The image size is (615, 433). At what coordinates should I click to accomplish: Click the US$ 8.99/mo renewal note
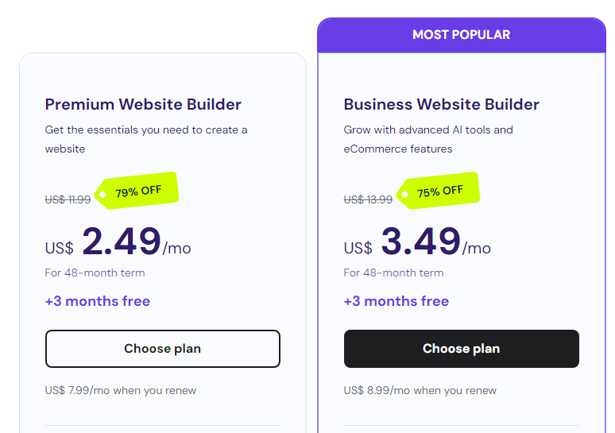pos(420,390)
